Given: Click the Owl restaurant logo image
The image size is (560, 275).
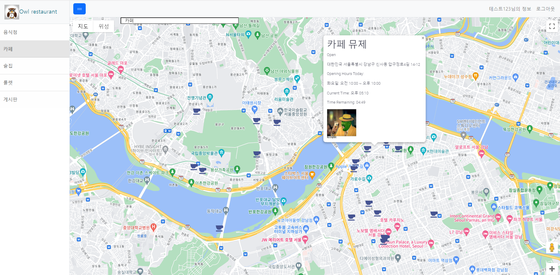Looking at the screenshot, I should pos(12,12).
